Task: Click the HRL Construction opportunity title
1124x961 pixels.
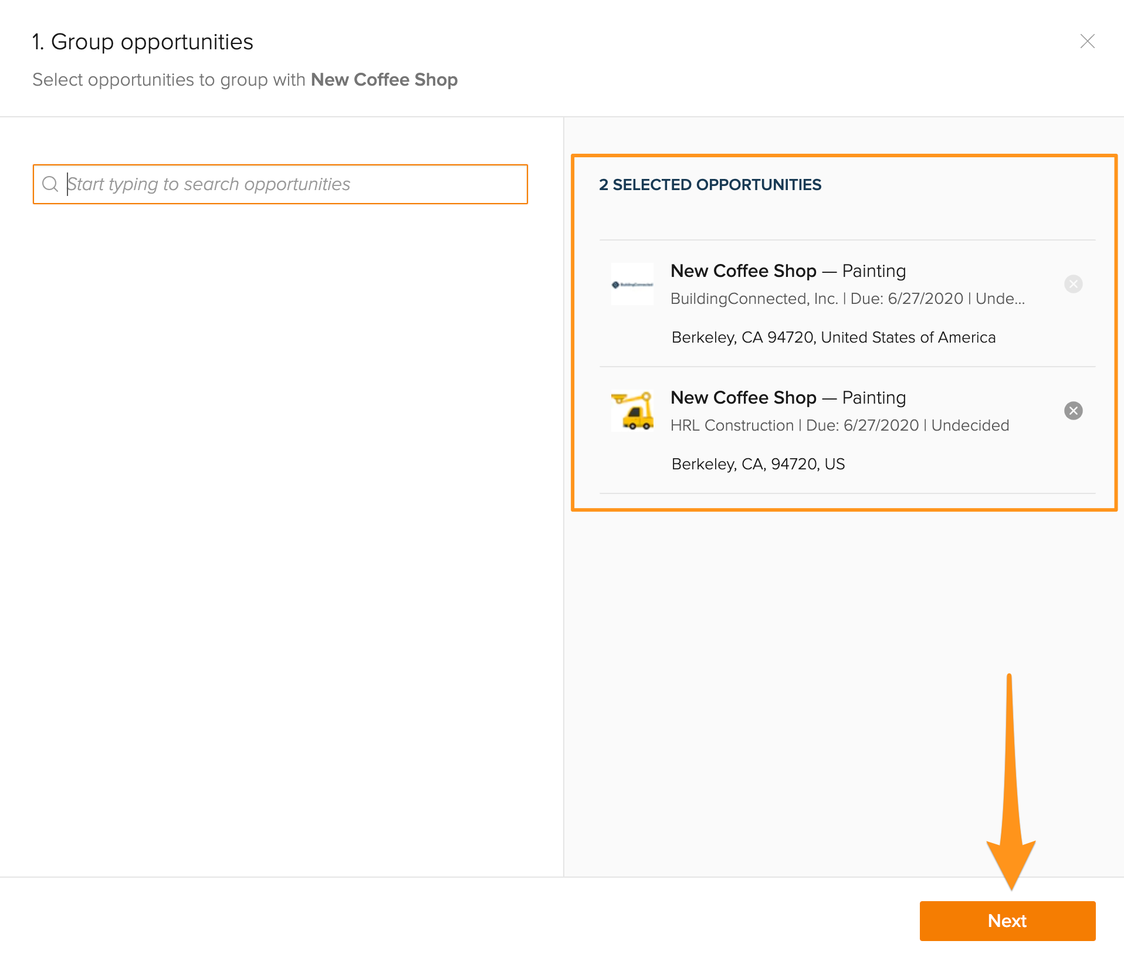Action: coord(788,398)
